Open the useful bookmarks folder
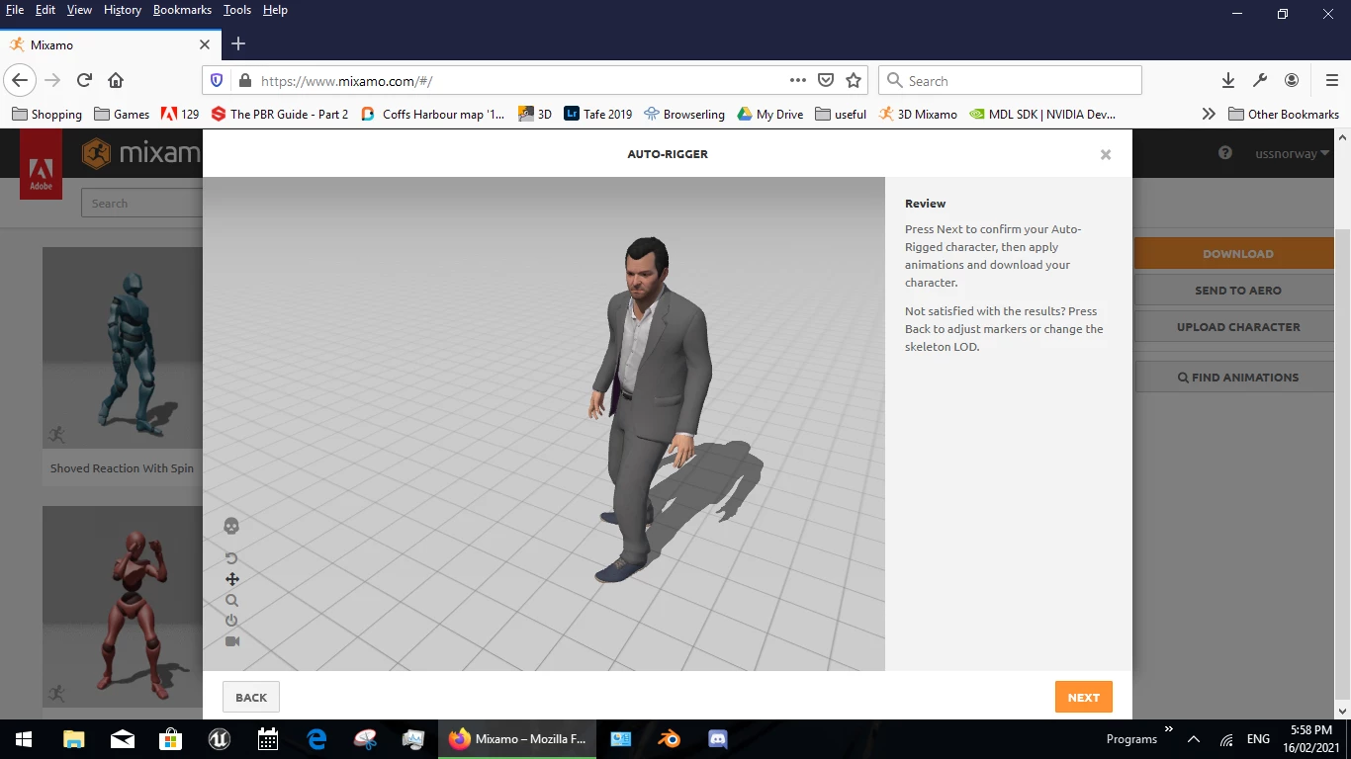Viewport: 1351px width, 759px height. coord(841,115)
